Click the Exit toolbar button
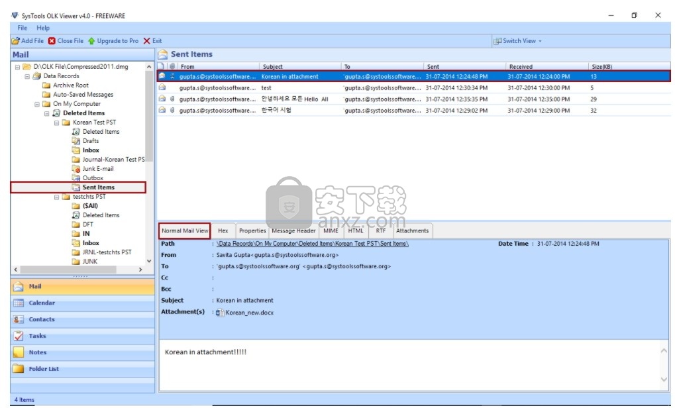675x408 pixels. click(153, 41)
